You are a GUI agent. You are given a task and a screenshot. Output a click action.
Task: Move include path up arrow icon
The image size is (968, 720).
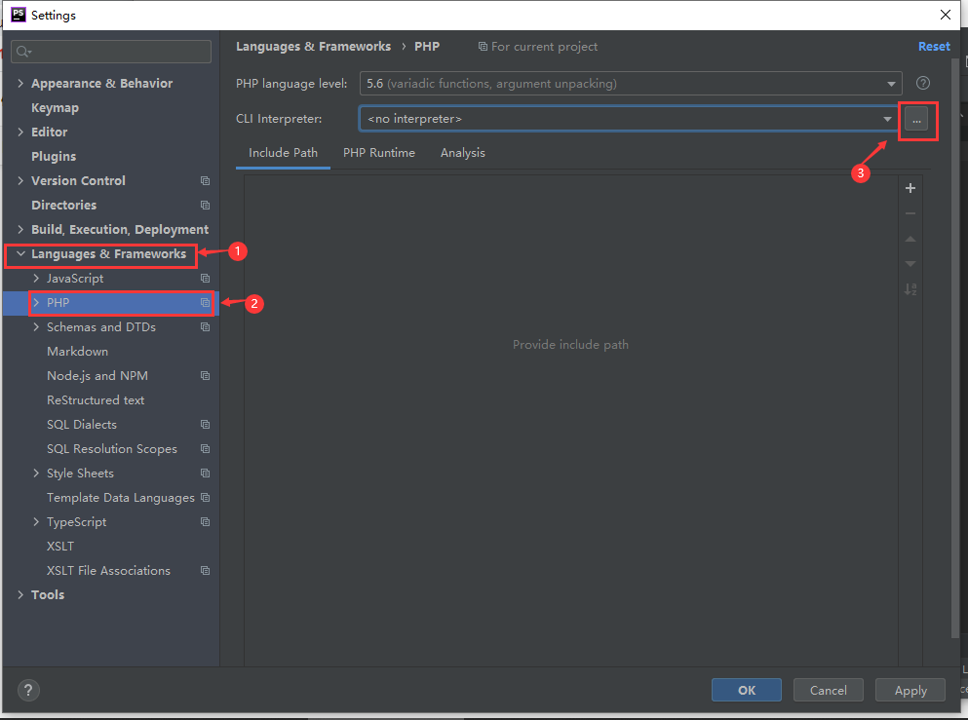[910, 239]
